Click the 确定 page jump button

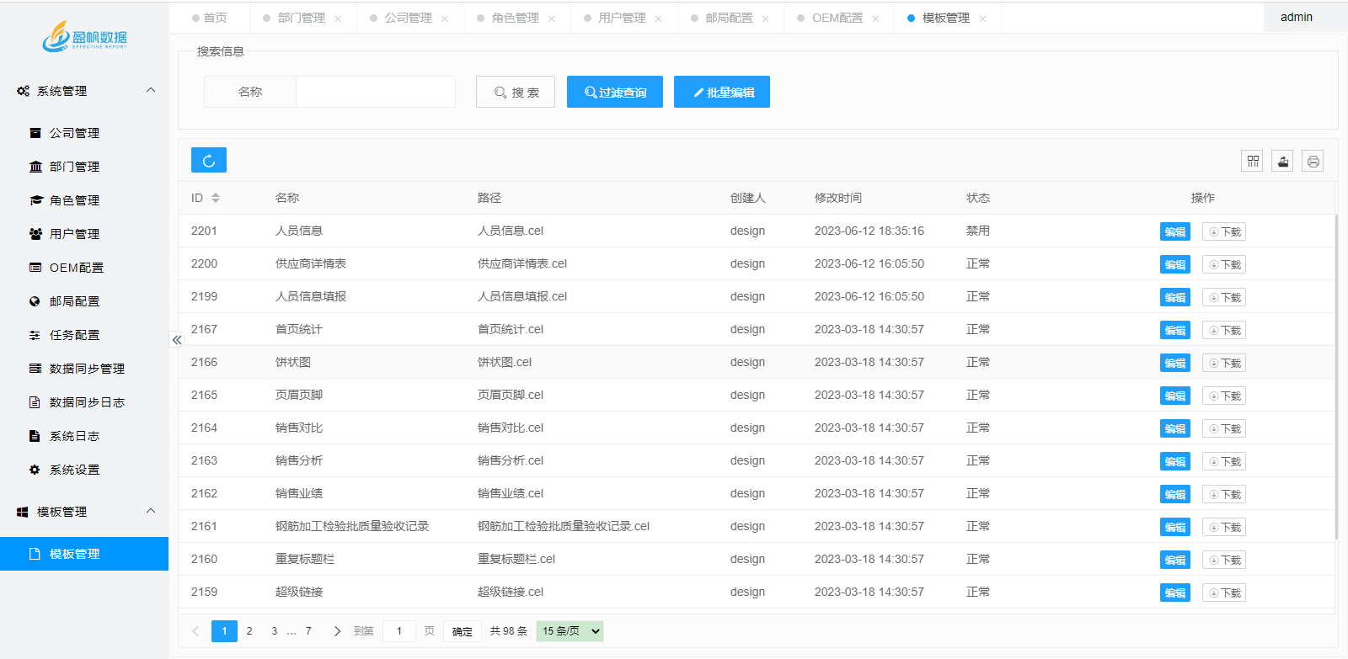[463, 631]
